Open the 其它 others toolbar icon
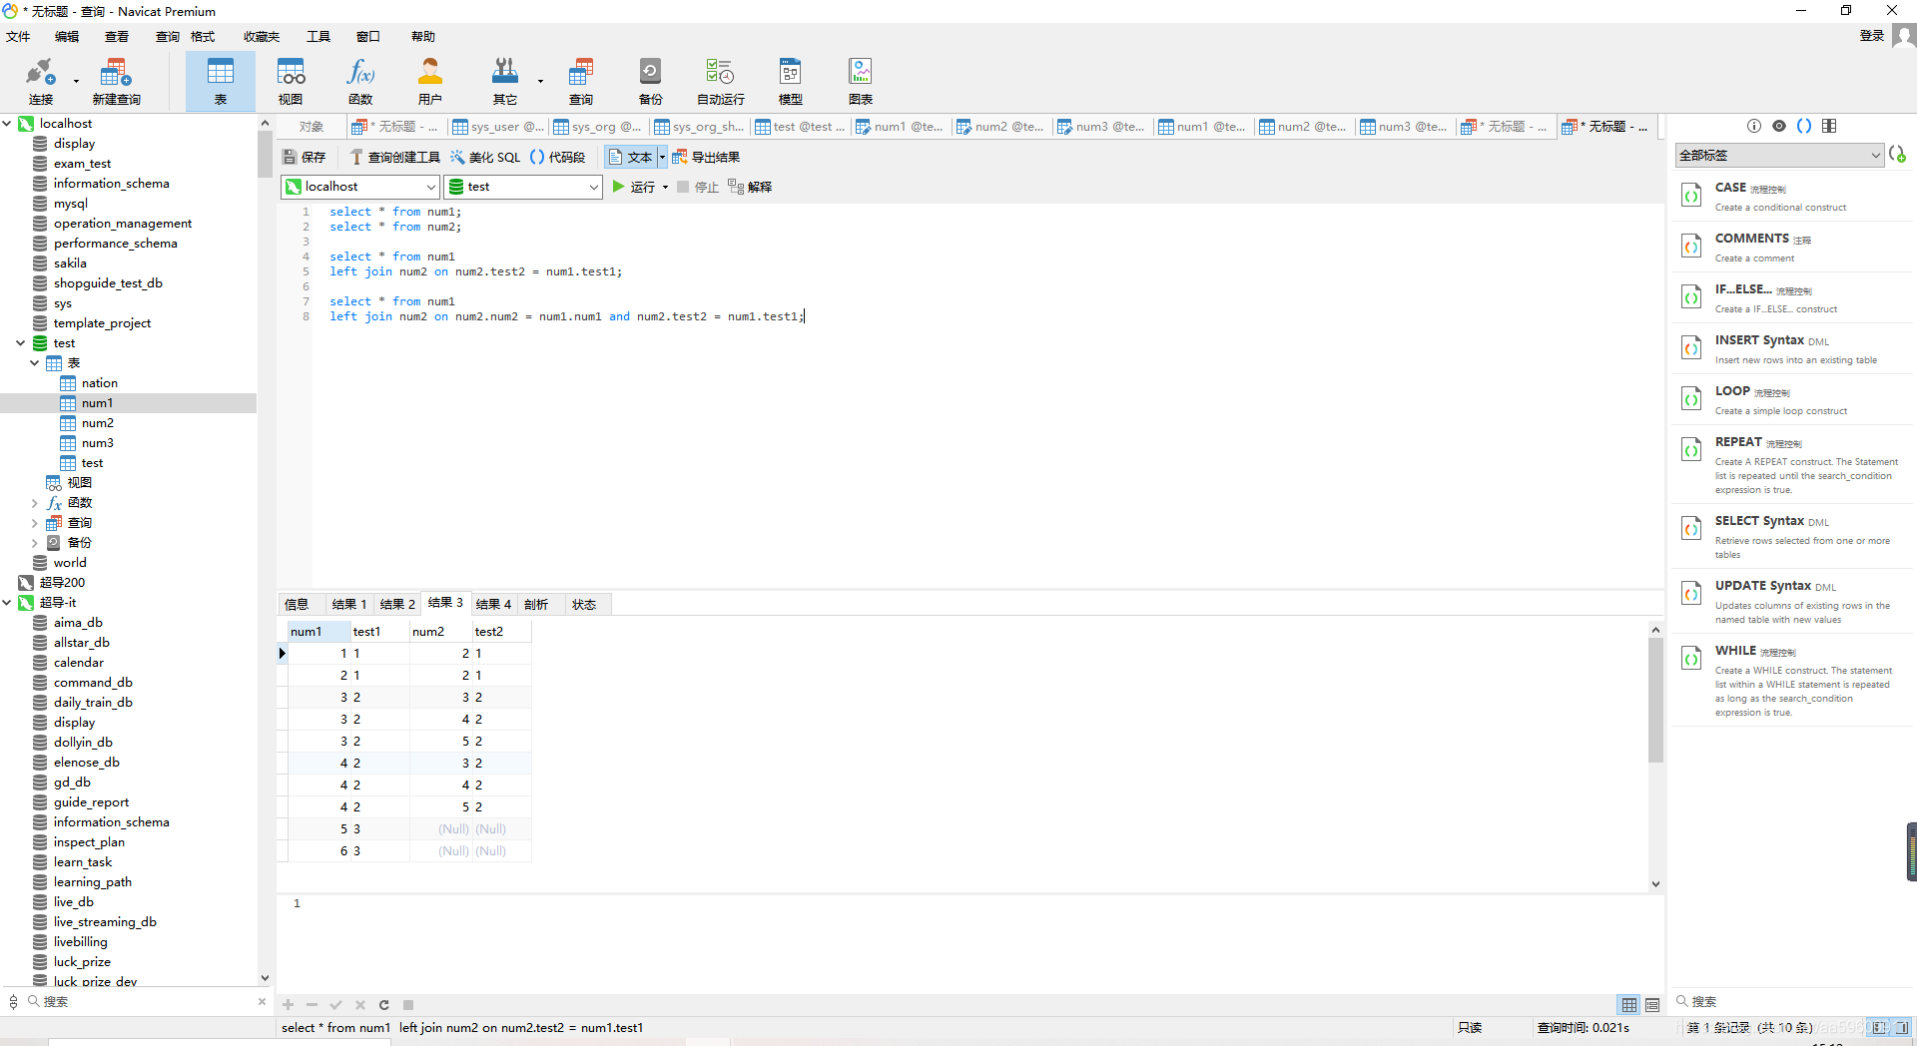This screenshot has width=1917, height=1046. (x=505, y=81)
